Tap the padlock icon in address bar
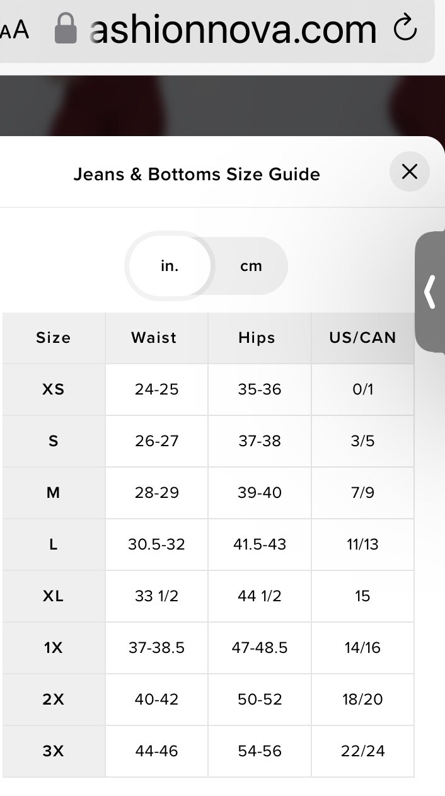Viewport: 445px width, 796px height. coord(66,29)
